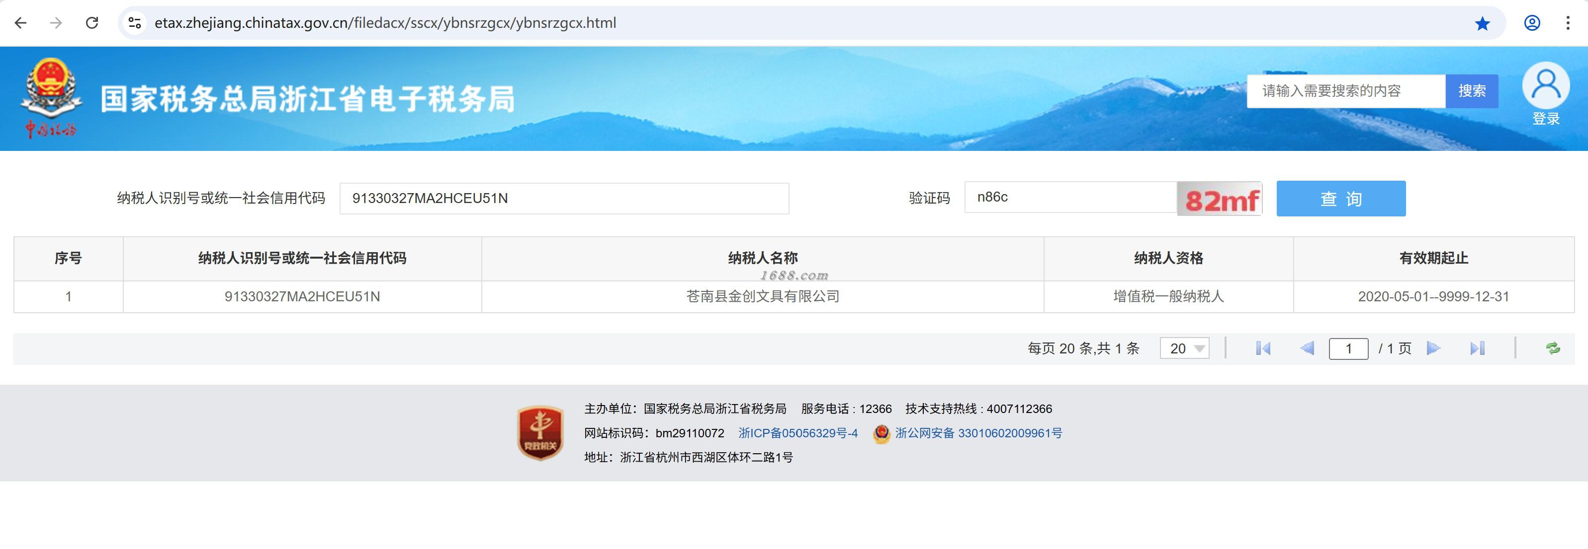This screenshot has width=1588, height=549.
Task: Click the 查询 query button
Action: click(x=1341, y=199)
